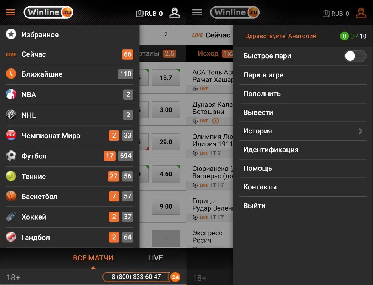Open the Сейчас live section item

[70, 54]
